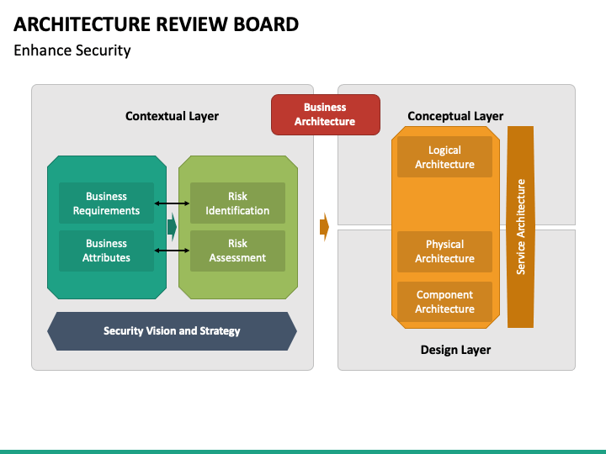Click the Security Vision and Strategy banner
Image resolution: width=606 pixels, height=454 pixels.
coord(172,331)
